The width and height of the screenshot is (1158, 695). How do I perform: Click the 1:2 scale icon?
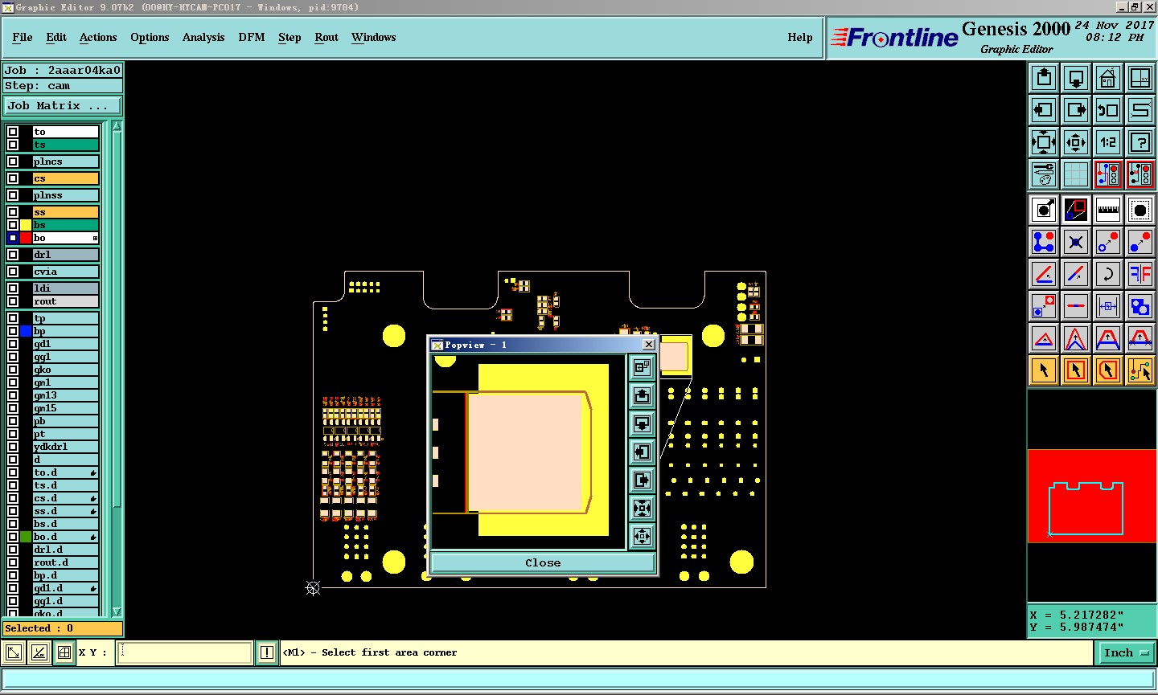(1108, 142)
